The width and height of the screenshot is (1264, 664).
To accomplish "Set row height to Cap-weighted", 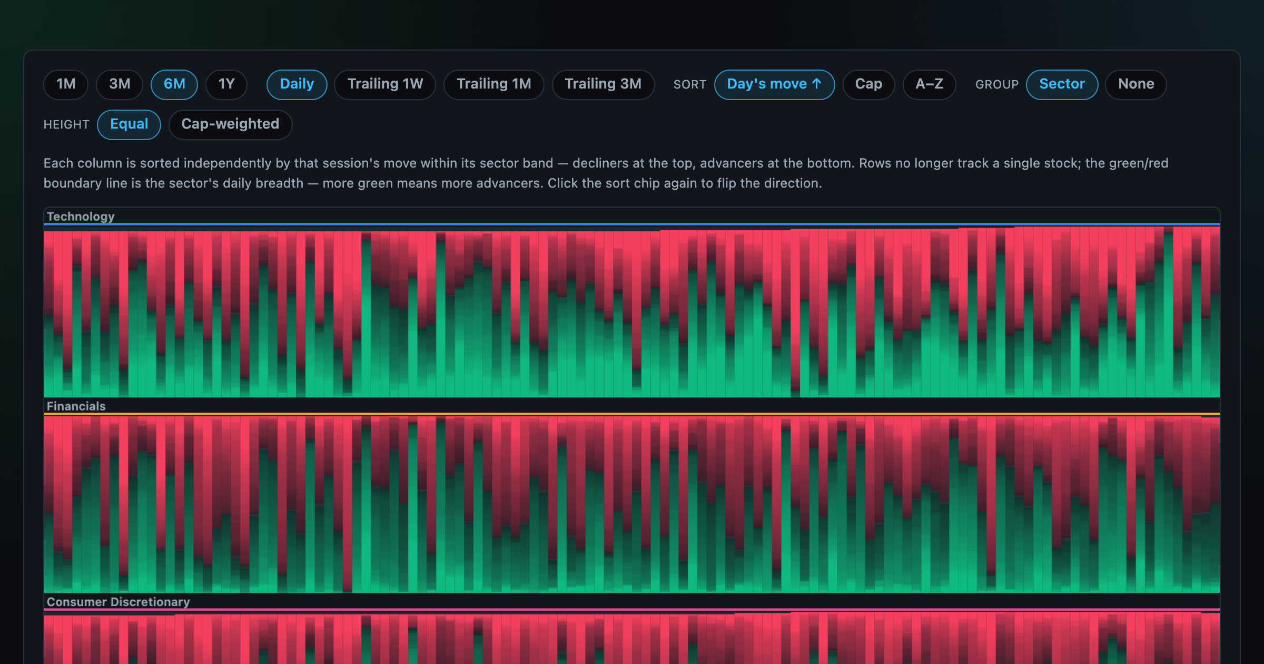I will point(230,124).
